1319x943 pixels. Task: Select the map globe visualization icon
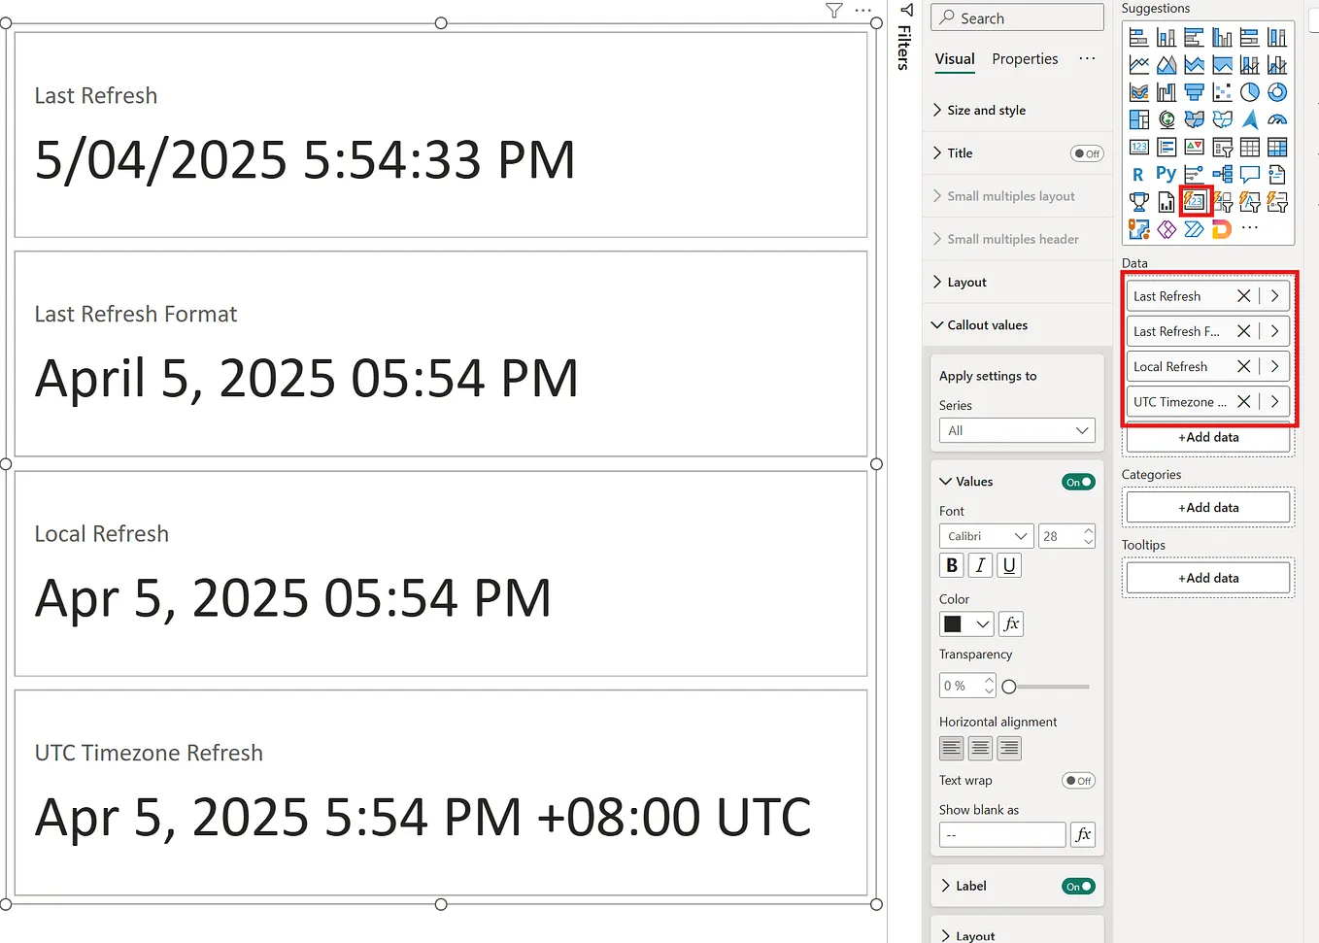click(1167, 119)
